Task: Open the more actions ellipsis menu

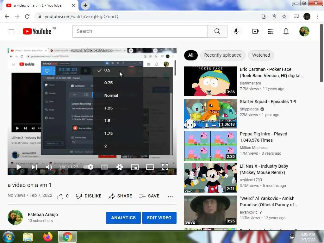Action: pyautogui.click(x=170, y=196)
